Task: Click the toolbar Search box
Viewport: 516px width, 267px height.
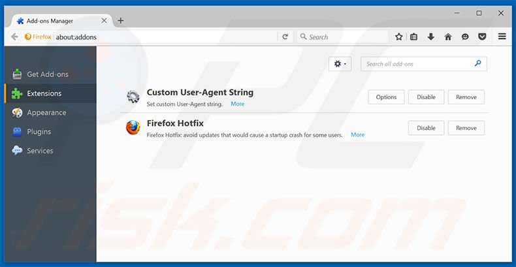Action: click(x=342, y=37)
